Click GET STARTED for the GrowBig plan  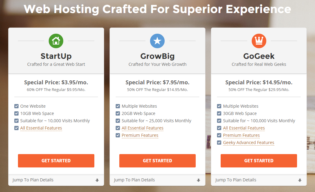coord(157,161)
